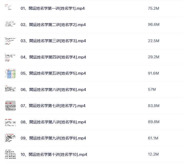This screenshot has width=183, height=165.
Task: Open the thumbnail of file 04
Action: [x=10, y=57]
